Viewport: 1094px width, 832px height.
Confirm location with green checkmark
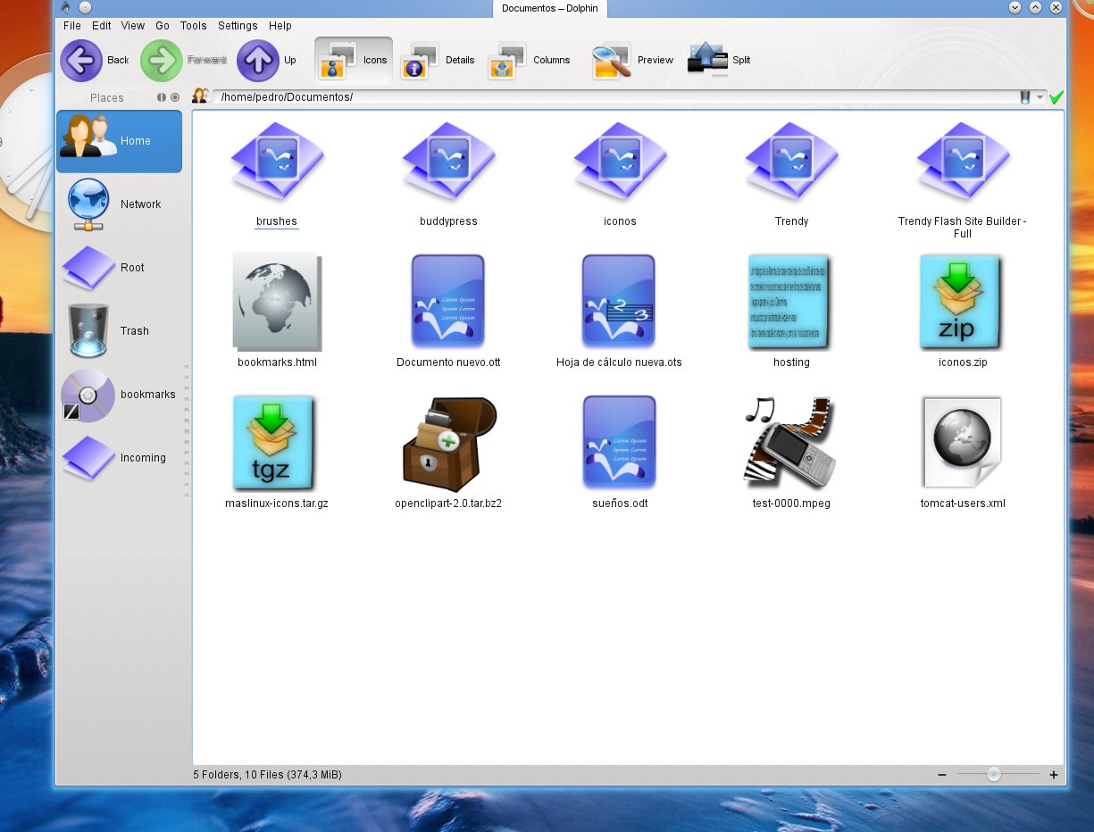tap(1056, 97)
